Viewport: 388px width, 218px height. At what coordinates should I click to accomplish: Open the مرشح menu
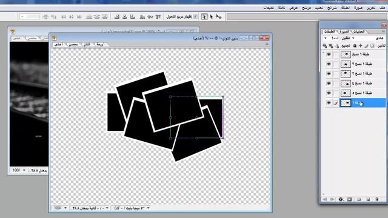point(306,8)
